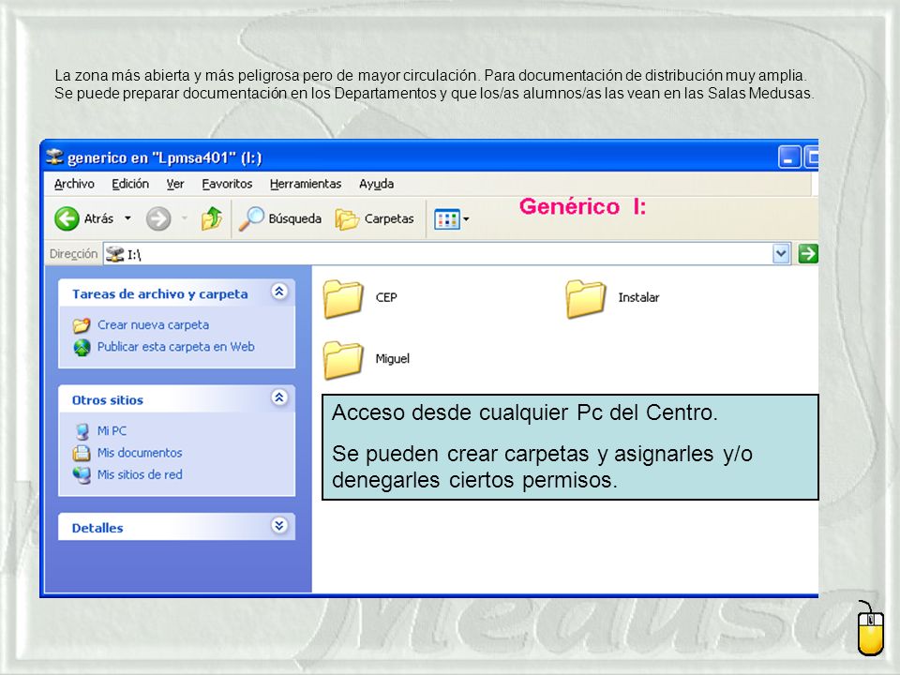
Task: Click Publicar esta carpeta en Web
Action: point(175,347)
